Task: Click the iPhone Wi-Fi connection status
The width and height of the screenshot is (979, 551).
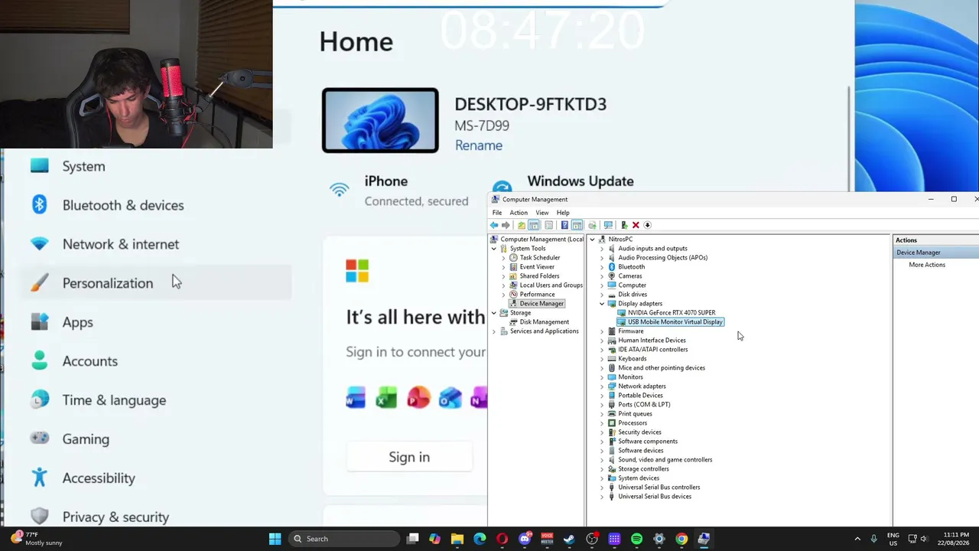Action: point(400,191)
